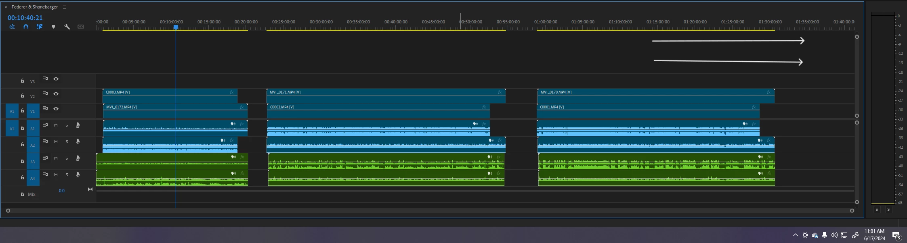Toggle insert sequences as nests button
The image size is (907, 243).
point(12,27)
